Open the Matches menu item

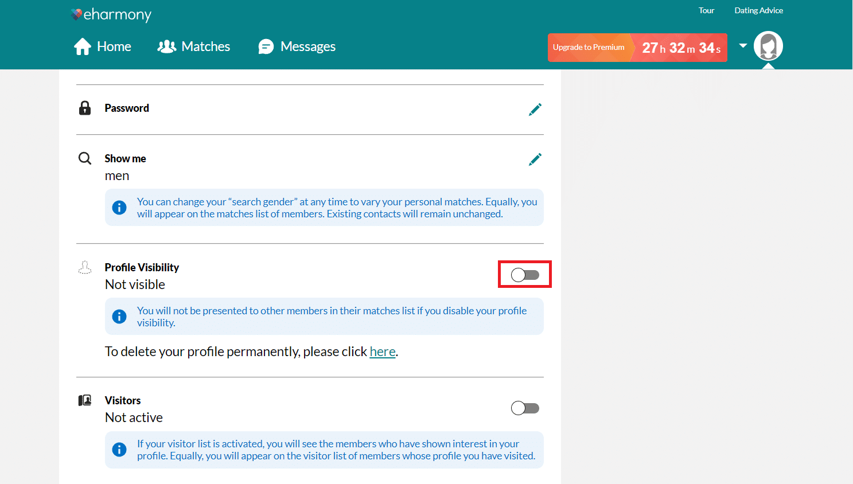(205, 46)
